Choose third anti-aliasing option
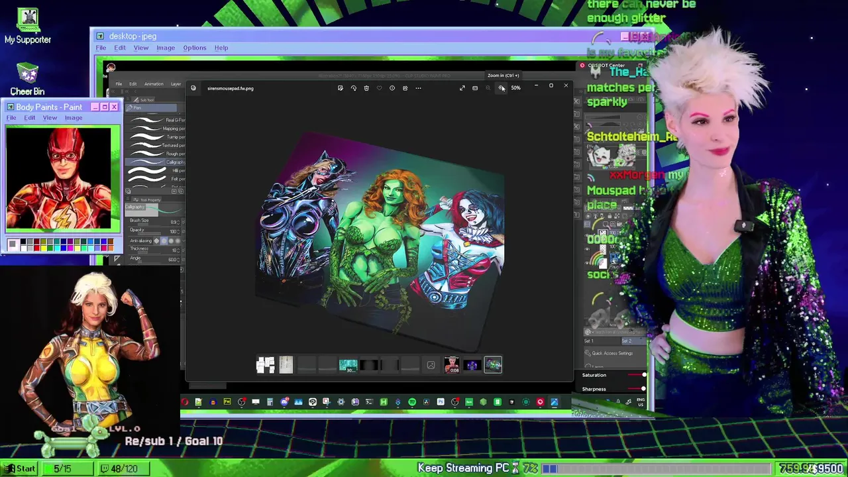848x477 pixels. click(x=171, y=241)
